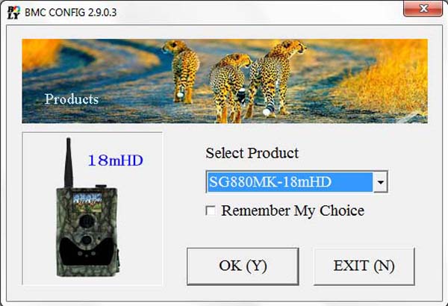Click the camera's antenna in the product picture
The height and width of the screenshot is (306, 448).
tap(68, 163)
